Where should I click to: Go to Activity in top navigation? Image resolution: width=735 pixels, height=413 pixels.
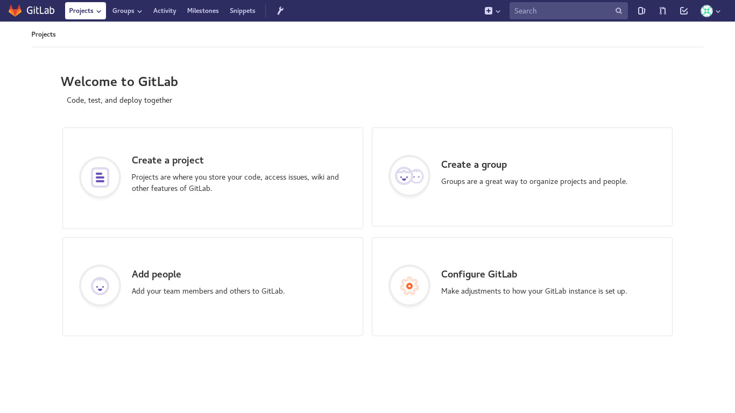point(165,11)
